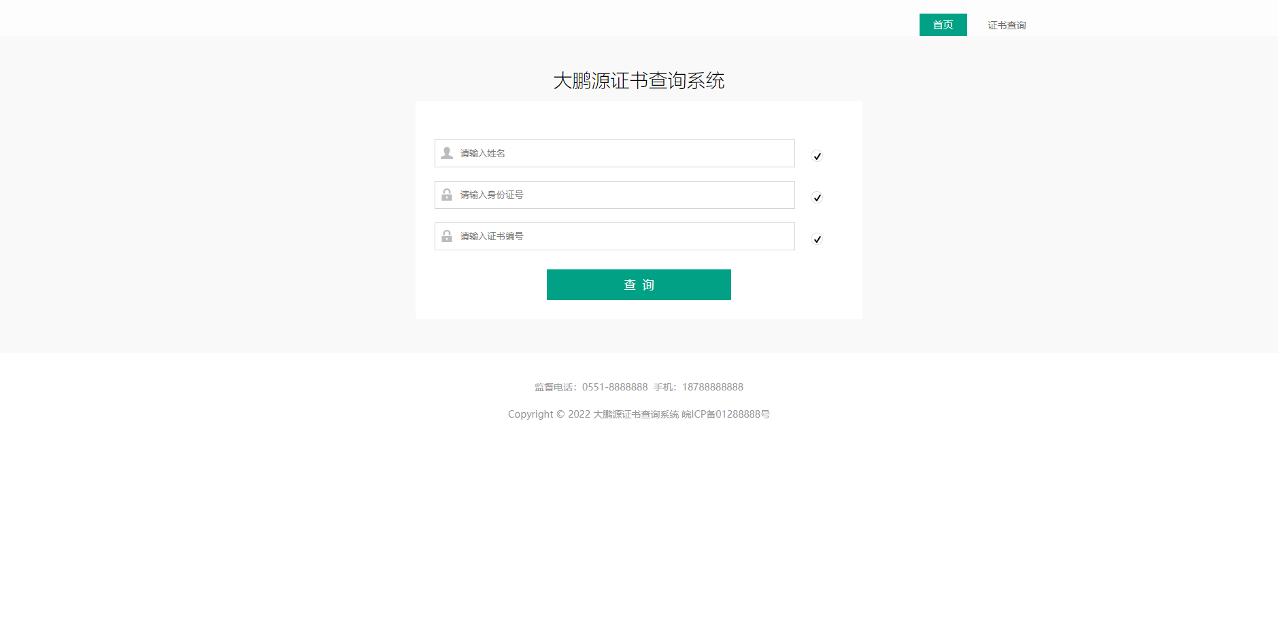Viewport: 1278px width, 634px height.
Task: Click inside the 请输入姓名 input box
Action: (612, 153)
